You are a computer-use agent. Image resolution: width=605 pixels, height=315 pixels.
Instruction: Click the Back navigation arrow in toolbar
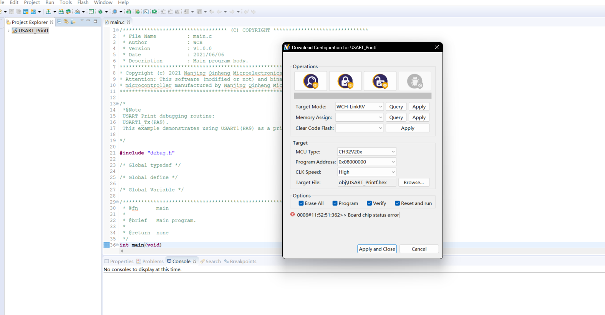point(219,12)
